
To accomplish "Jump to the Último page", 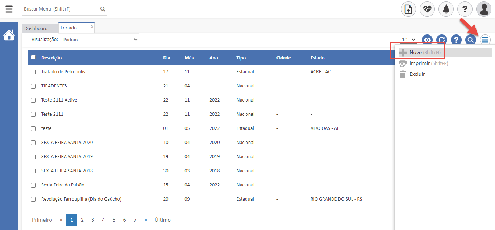I will (x=162, y=220).
